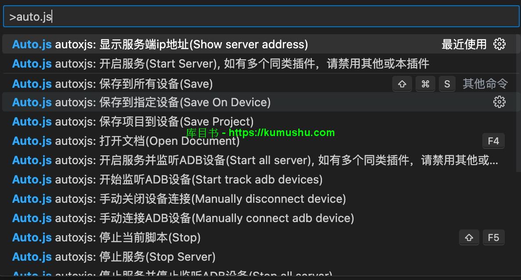Click the Command key badge on Save row
Viewport: 521px width, 280px height.
[425, 84]
